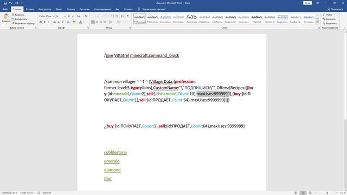Open the Font dialog launcher (Шрифт)
Image resolution: width=347 pixels, height=195 pixels.
point(88,28)
